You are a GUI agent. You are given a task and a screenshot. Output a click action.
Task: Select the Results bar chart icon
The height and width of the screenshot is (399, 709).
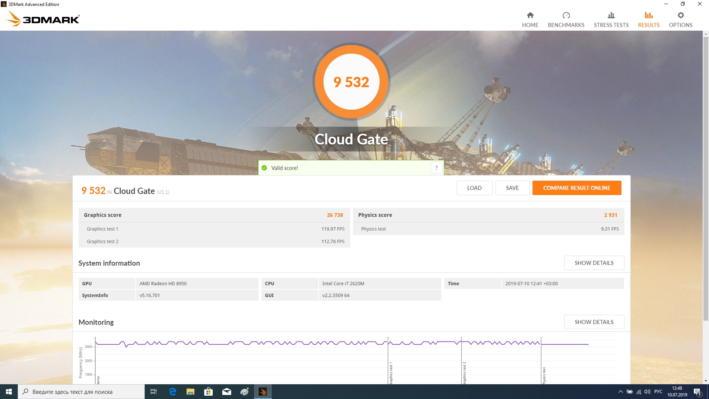(649, 15)
